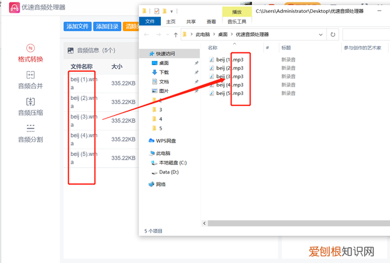Open the recent locations dropdown arrow

click(168, 35)
